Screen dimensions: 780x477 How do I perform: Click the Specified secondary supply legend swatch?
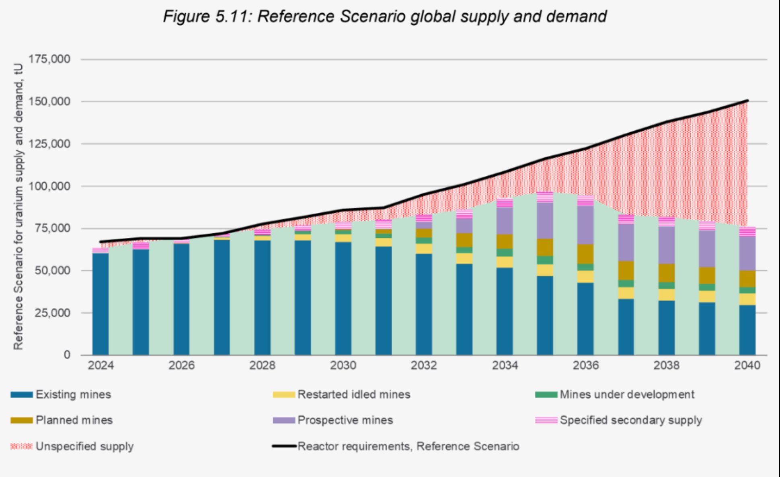546,420
